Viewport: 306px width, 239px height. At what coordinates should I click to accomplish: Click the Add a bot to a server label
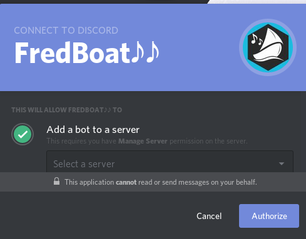(93, 130)
